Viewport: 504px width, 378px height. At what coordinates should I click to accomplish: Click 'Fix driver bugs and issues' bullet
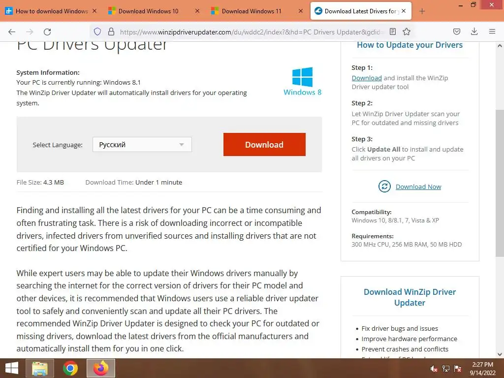pyautogui.click(x=400, y=328)
